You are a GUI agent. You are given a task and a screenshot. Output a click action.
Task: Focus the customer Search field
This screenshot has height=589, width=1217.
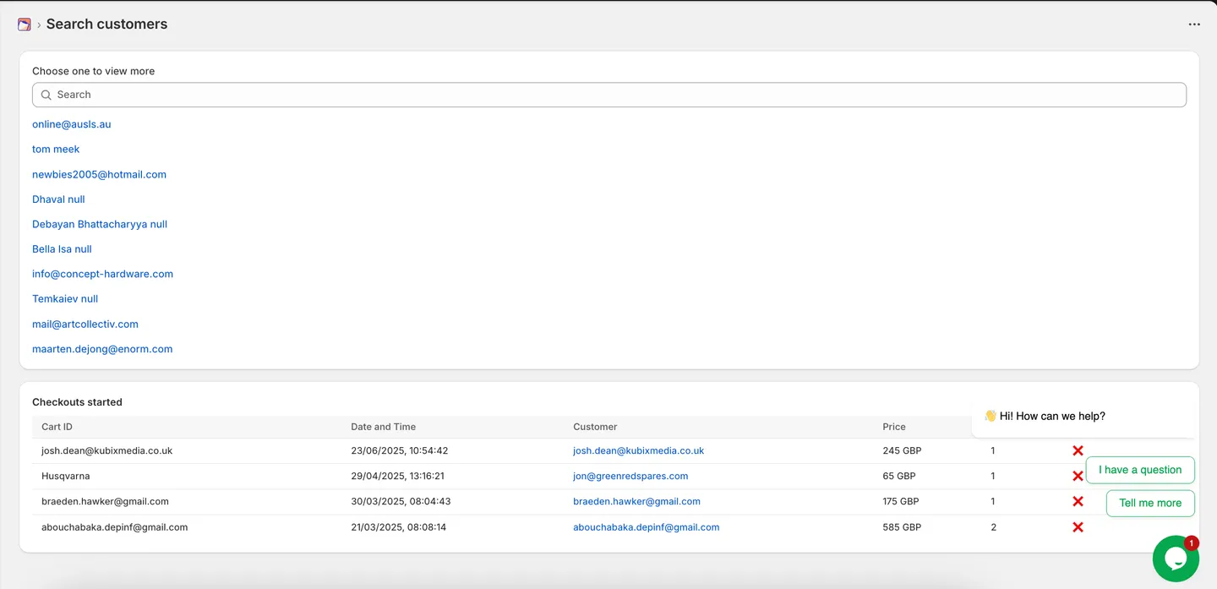pos(609,95)
